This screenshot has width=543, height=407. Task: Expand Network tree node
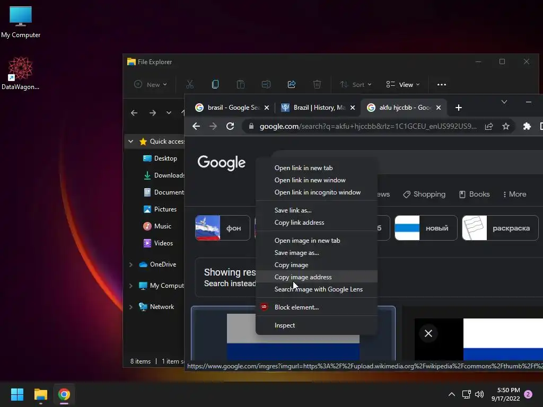[x=130, y=307]
